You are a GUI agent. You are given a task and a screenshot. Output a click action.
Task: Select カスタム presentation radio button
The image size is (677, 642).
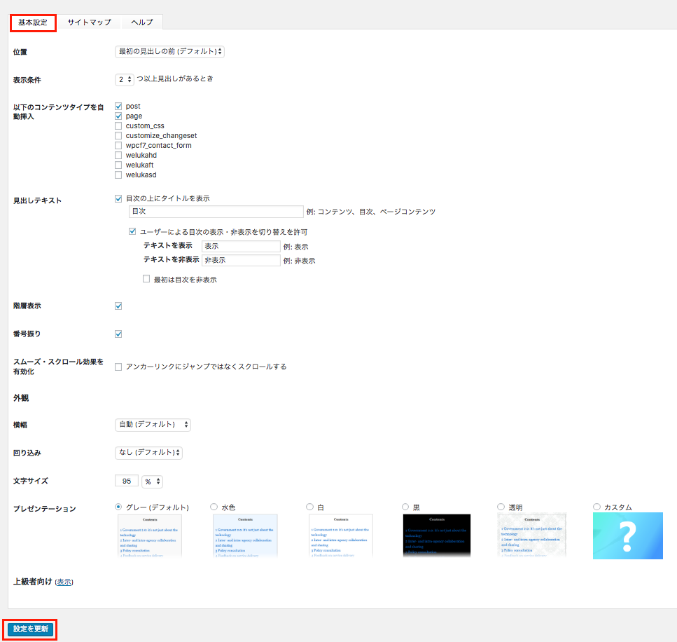[596, 507]
